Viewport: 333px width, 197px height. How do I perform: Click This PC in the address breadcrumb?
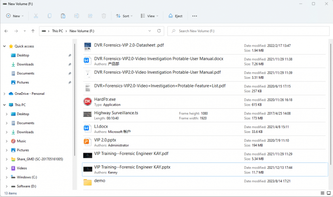[57, 31]
